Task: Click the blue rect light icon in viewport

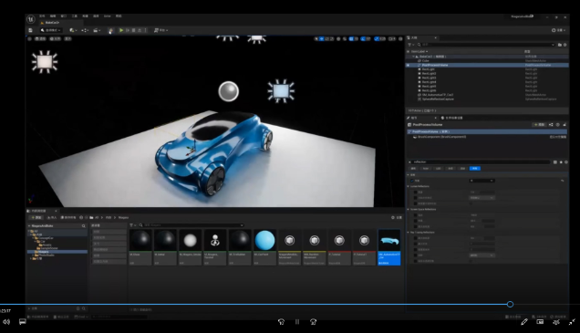Action: [281, 90]
